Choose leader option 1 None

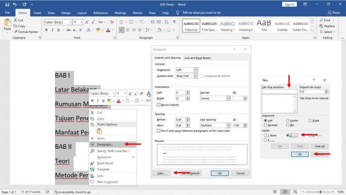(x=265, y=135)
